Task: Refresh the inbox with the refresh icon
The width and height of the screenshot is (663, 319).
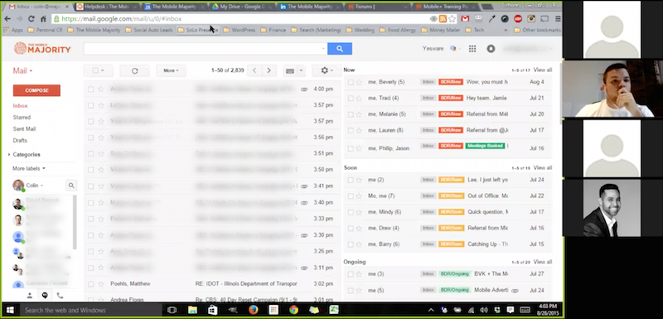Action: [134, 70]
